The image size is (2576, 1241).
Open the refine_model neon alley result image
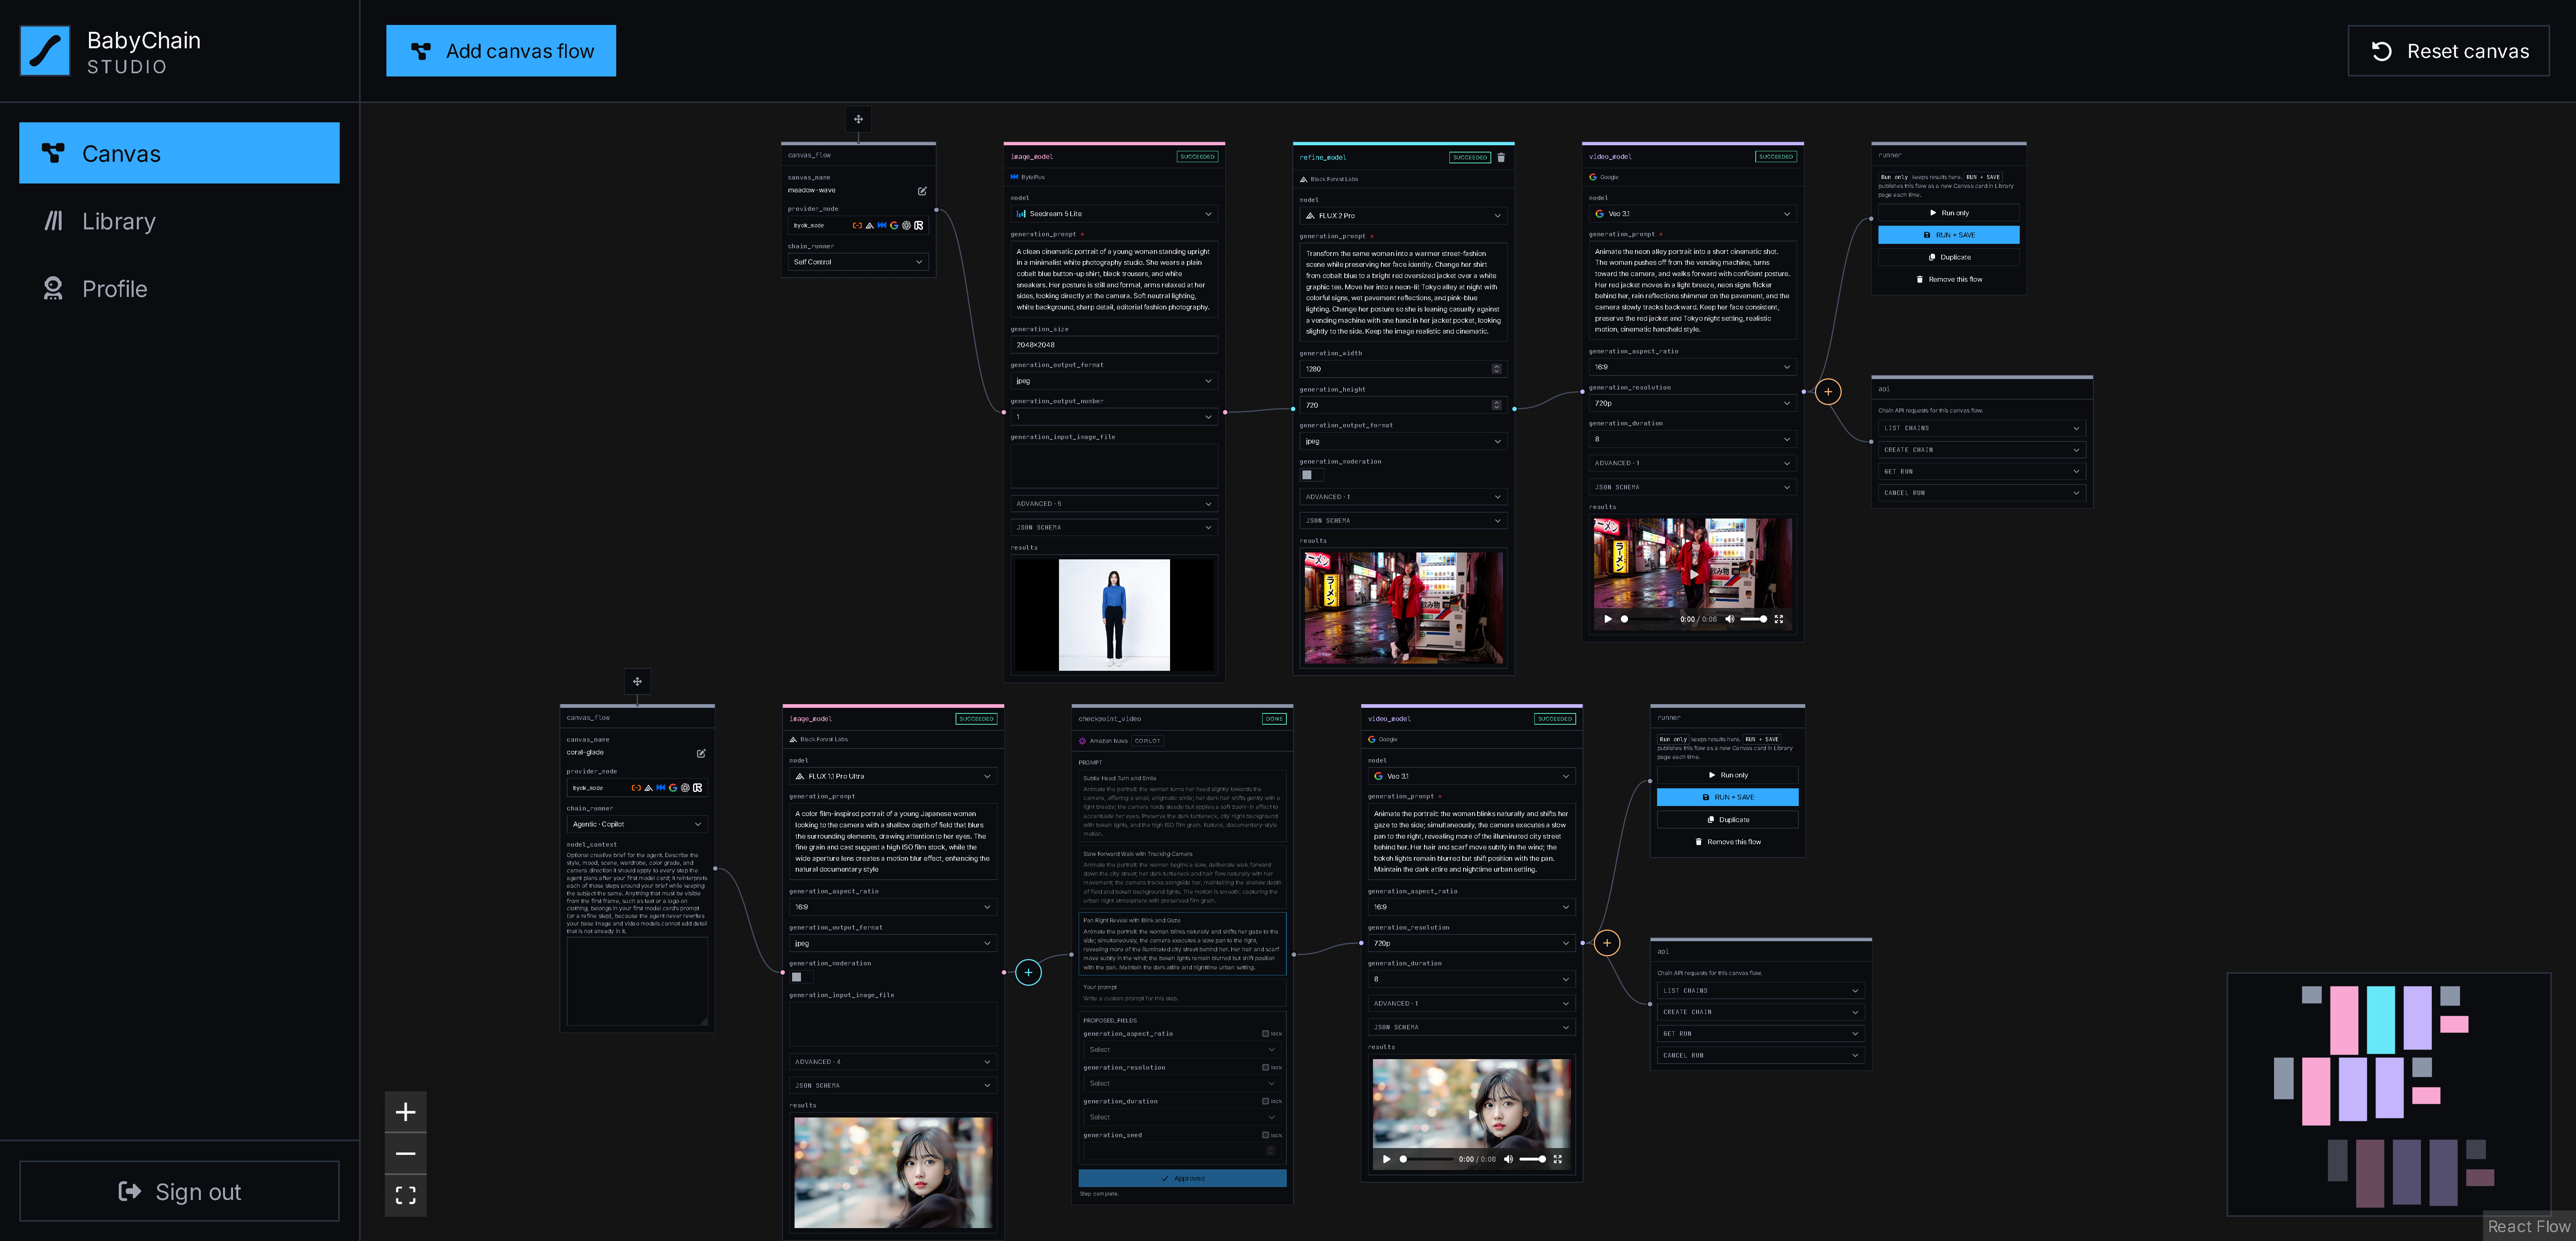click(x=1404, y=608)
